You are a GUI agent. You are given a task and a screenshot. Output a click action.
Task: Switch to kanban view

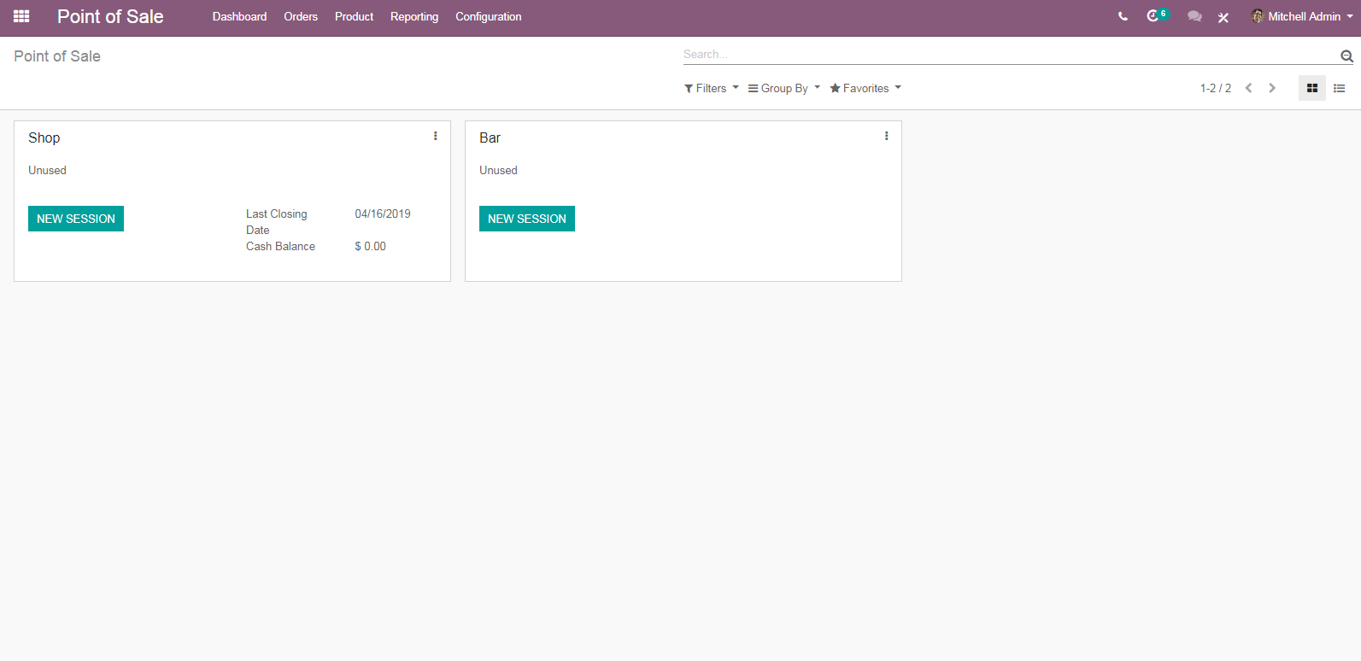(x=1312, y=88)
